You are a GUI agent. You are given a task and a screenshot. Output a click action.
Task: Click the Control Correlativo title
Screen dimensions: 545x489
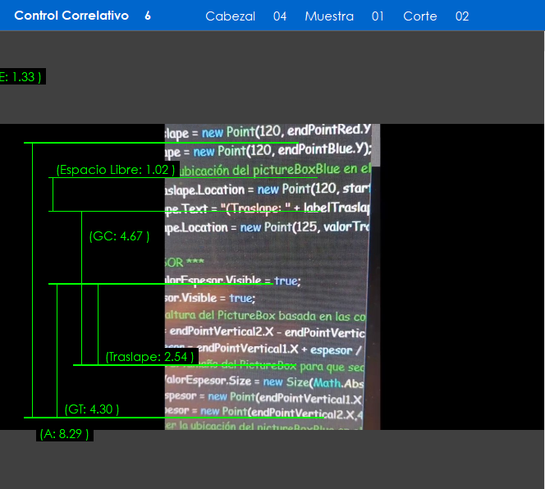(x=71, y=16)
